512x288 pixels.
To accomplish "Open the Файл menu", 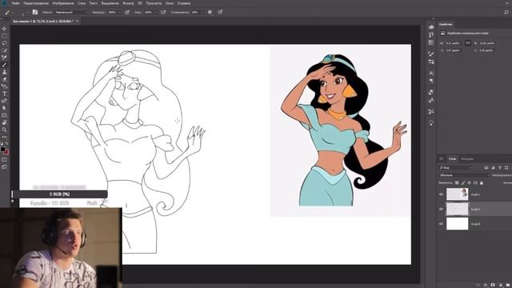I will (x=15, y=3).
